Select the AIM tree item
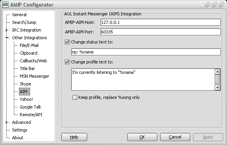227x145 pixels. (x=24, y=92)
